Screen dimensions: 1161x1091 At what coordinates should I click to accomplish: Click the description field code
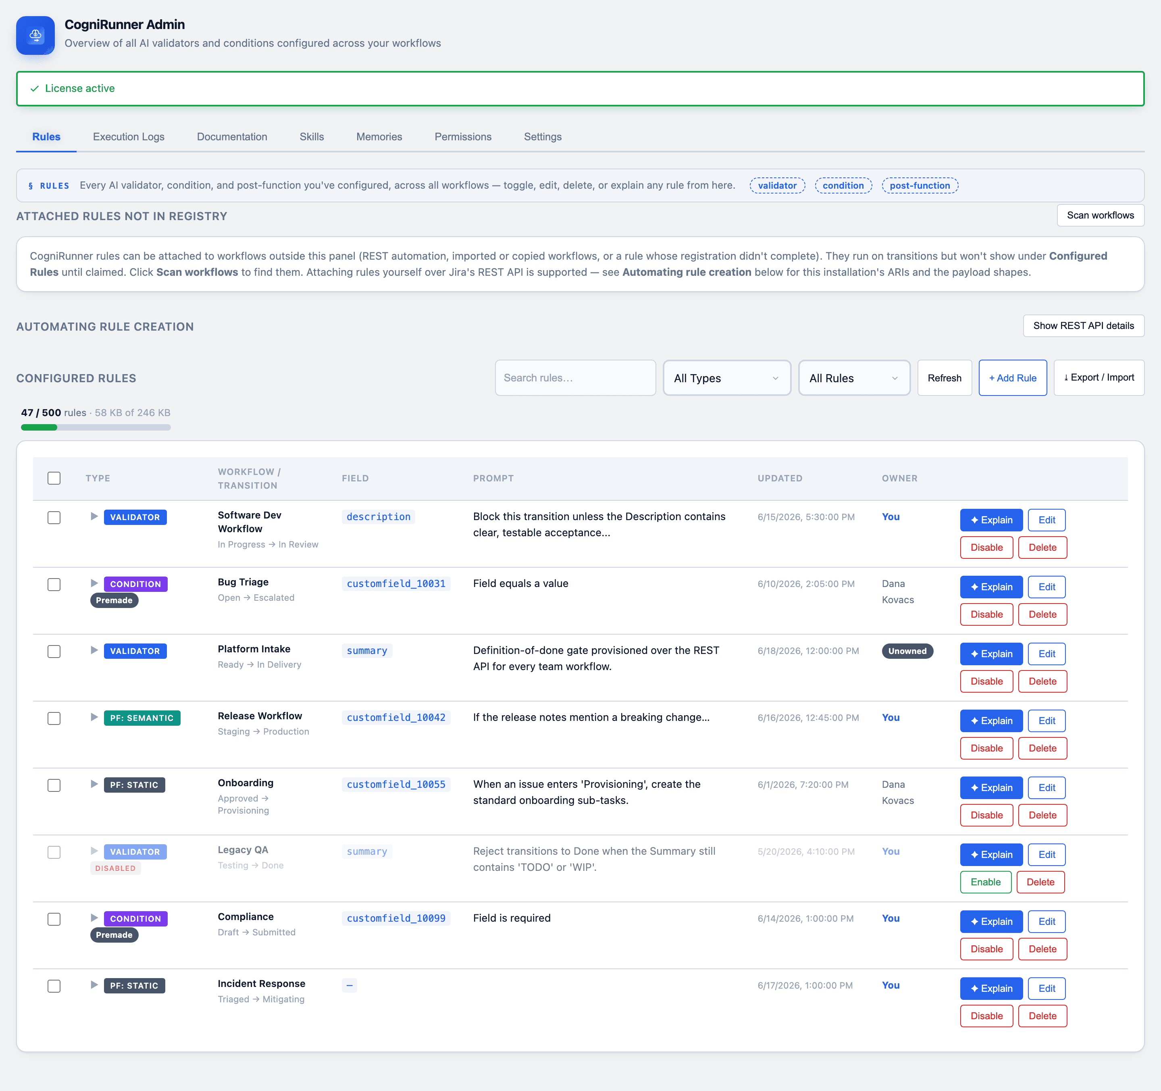pyautogui.click(x=379, y=517)
